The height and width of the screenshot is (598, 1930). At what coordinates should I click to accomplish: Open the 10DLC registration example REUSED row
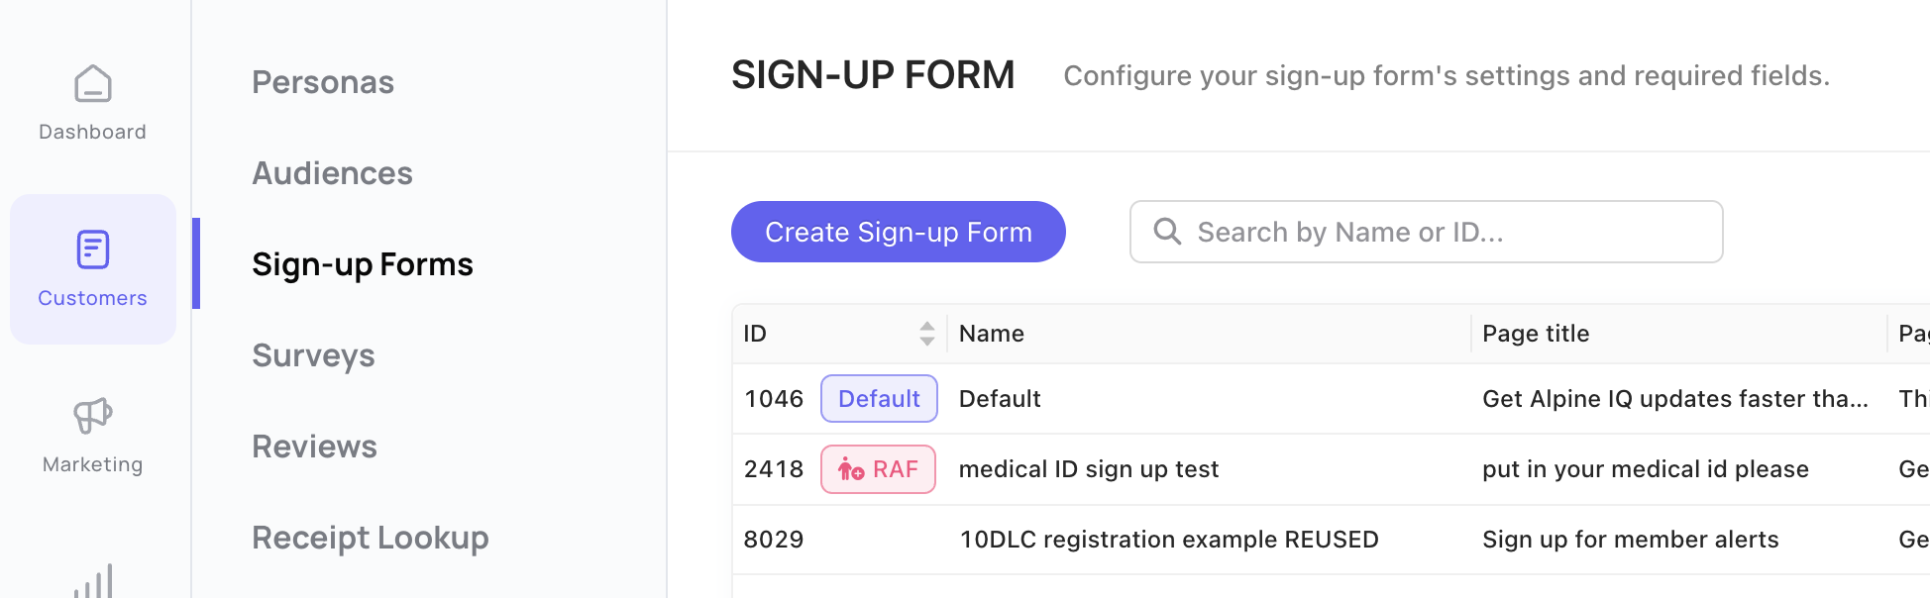[x=1331, y=540]
